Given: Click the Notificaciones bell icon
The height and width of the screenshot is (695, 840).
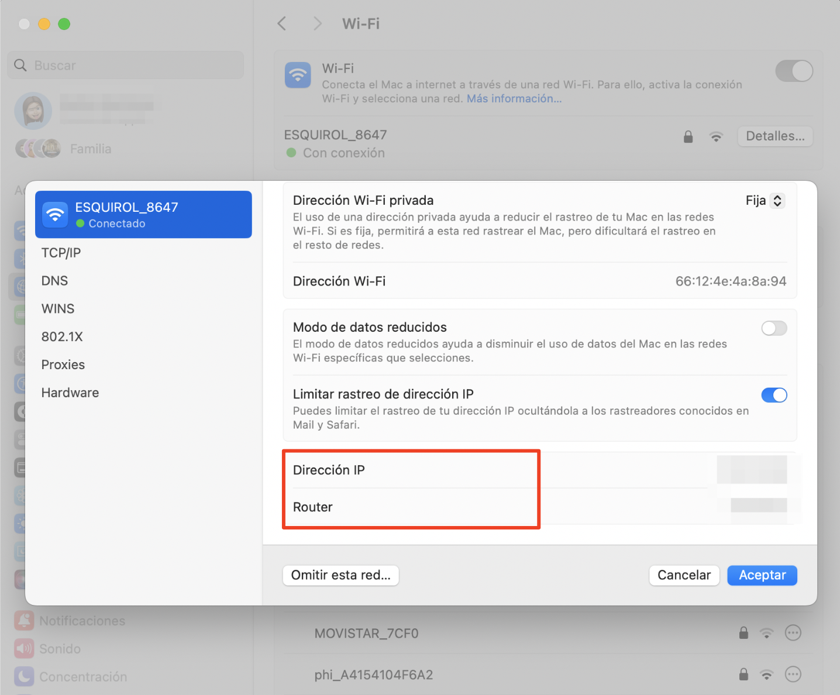Looking at the screenshot, I should point(23,620).
